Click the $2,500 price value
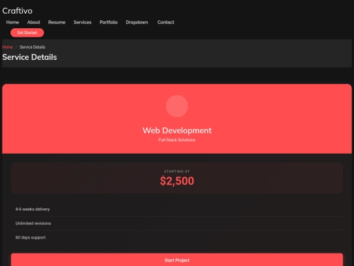 (x=177, y=181)
